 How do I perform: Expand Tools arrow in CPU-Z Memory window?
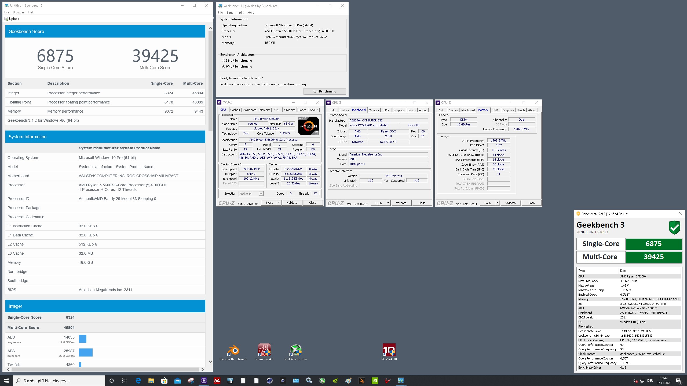click(497, 203)
